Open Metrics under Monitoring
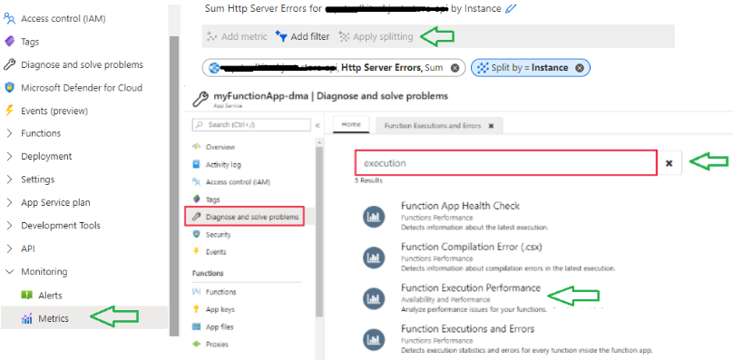 (84, 318)
